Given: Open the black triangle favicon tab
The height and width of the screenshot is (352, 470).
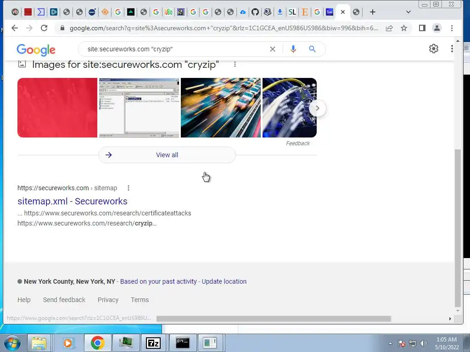Looking at the screenshot, I should pyautogui.click(x=131, y=12).
